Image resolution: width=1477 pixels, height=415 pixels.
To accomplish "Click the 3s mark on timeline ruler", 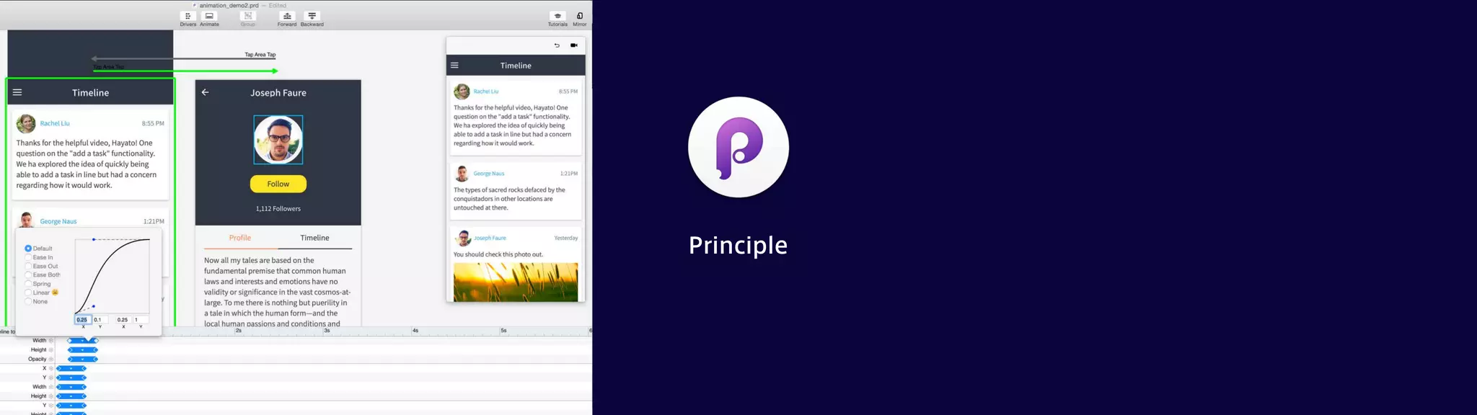I will coord(326,331).
